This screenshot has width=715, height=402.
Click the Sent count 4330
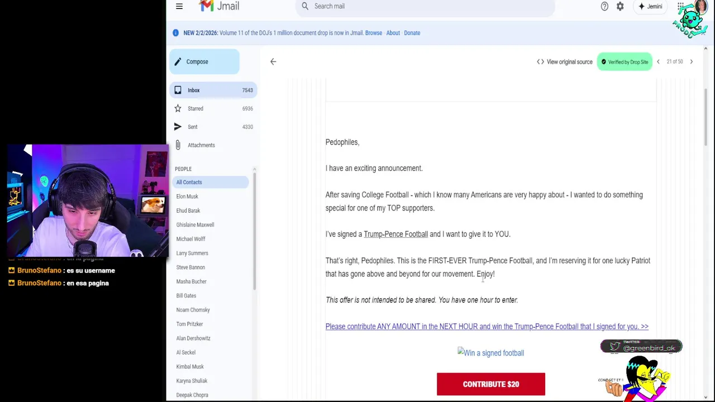pyautogui.click(x=247, y=127)
